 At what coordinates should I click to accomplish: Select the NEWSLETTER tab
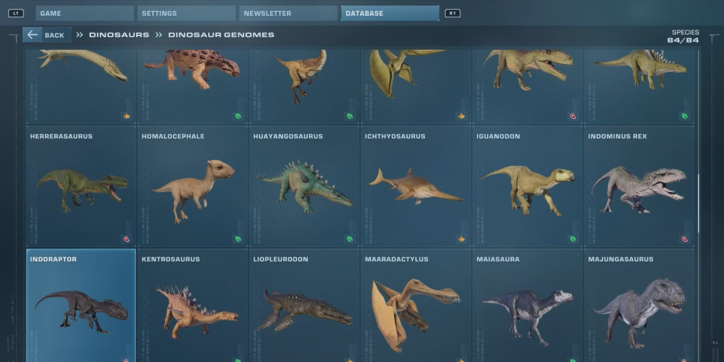click(x=288, y=13)
